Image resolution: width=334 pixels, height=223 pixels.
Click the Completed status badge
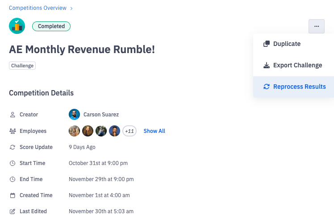51,26
